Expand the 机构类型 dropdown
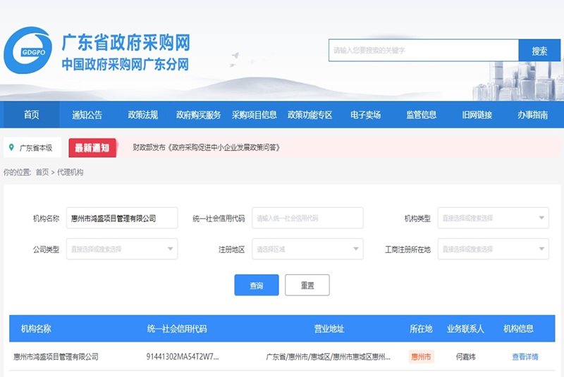Image resolution: width=564 pixels, height=377 pixels. click(x=493, y=218)
